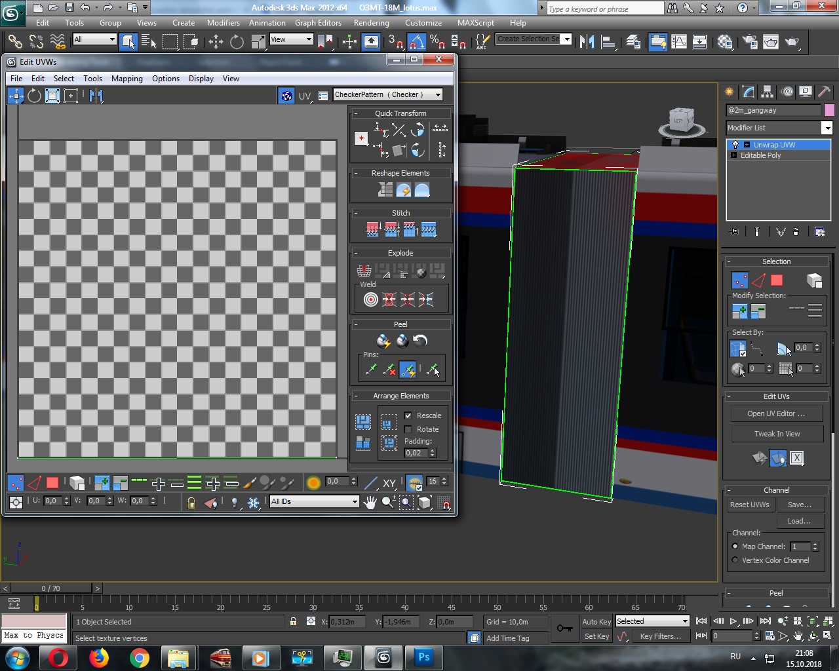Click the Rotate tool in Edit UVWs toolbar
The width and height of the screenshot is (839, 671).
(x=34, y=96)
